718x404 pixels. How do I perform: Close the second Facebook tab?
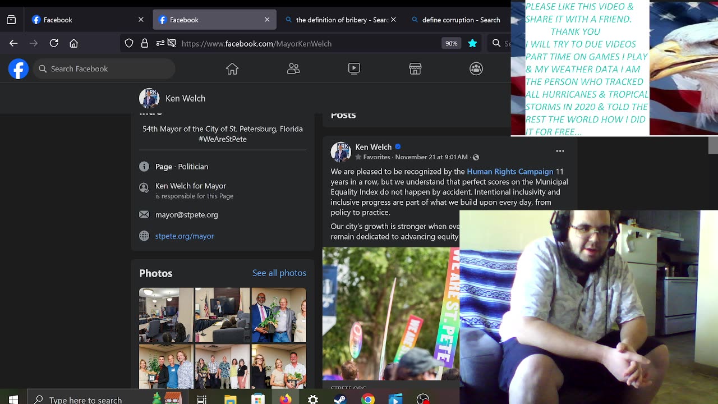point(267,20)
